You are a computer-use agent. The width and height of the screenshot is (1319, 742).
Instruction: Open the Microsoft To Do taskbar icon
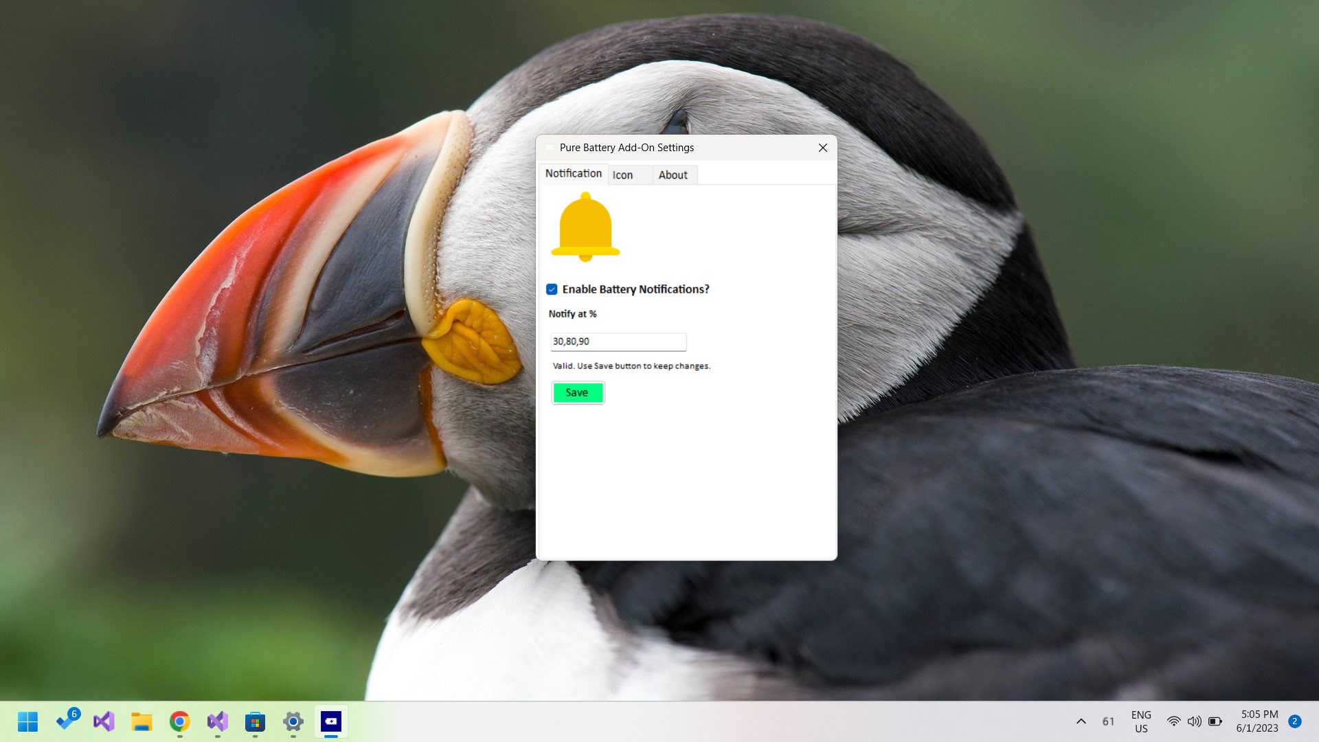pos(66,722)
